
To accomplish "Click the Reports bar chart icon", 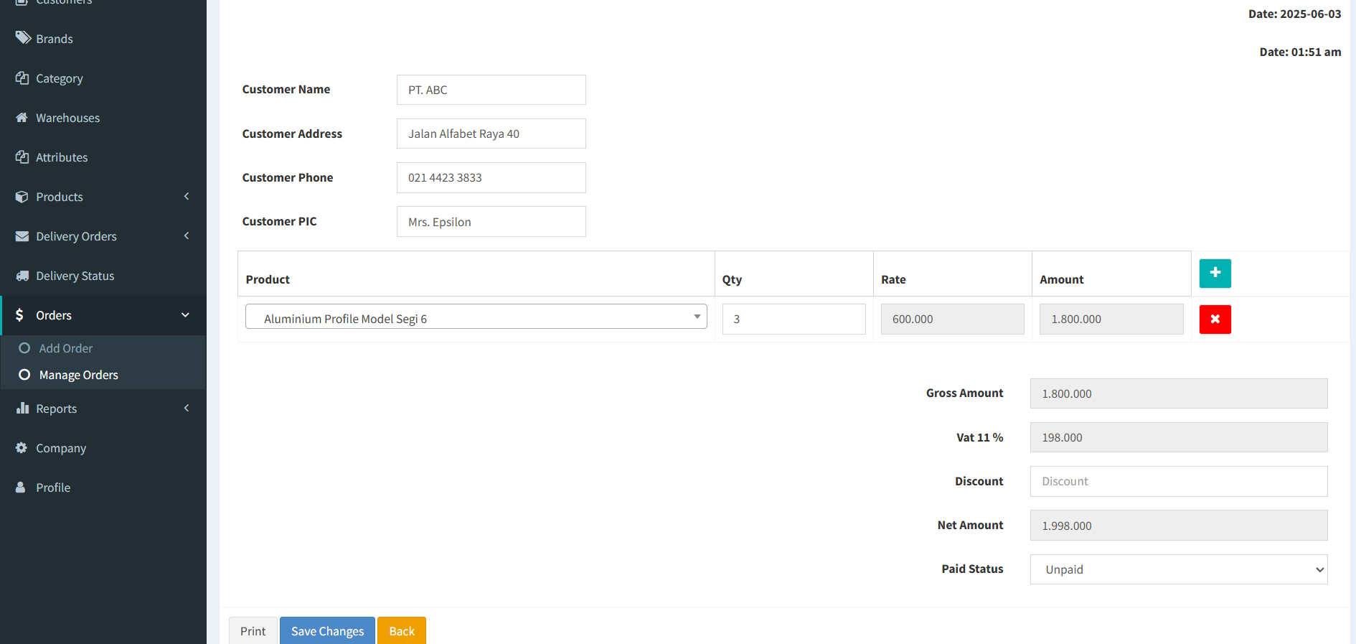I will pyautogui.click(x=22, y=408).
